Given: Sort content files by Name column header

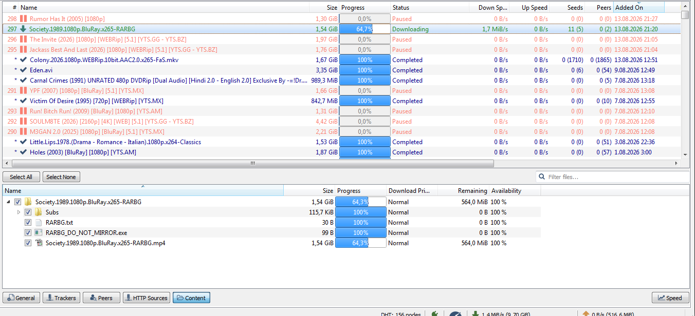Looking at the screenshot, I should tap(143, 191).
